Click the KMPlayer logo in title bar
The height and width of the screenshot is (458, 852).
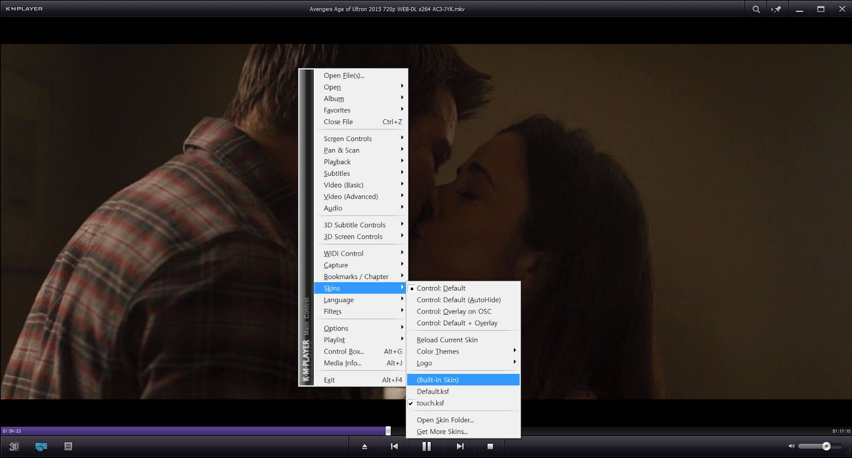click(24, 9)
